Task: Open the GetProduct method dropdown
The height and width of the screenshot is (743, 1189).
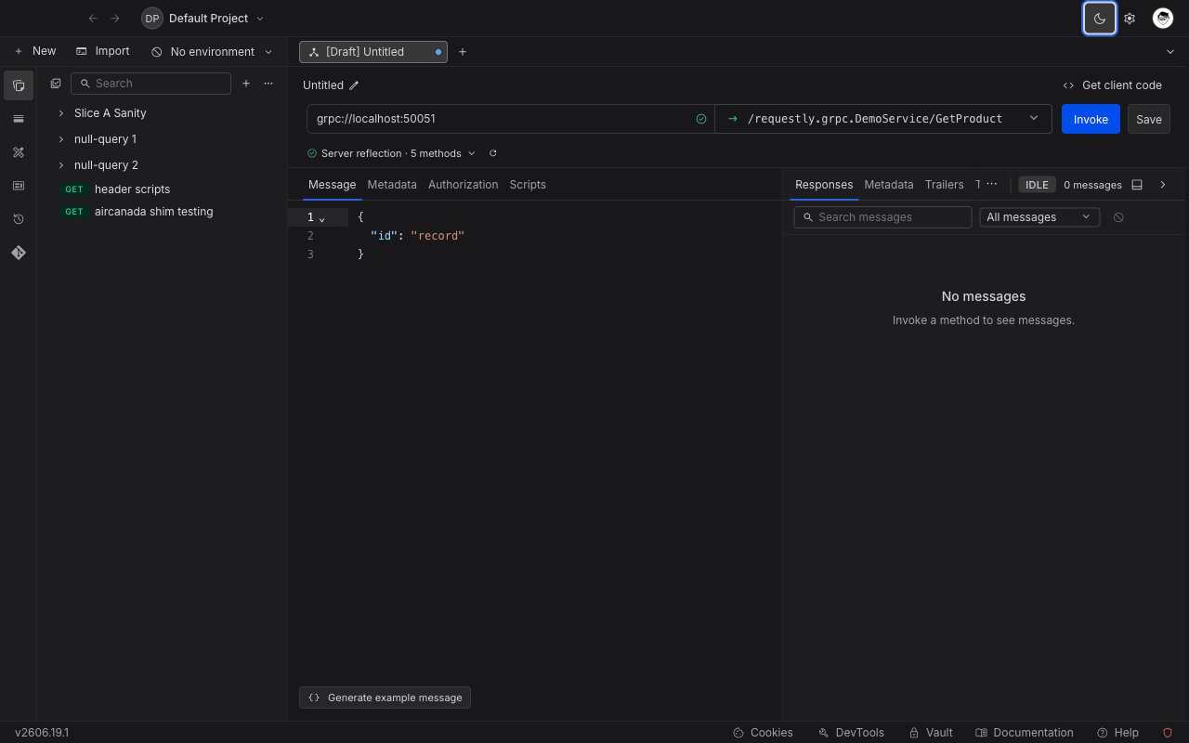Action: point(883,119)
